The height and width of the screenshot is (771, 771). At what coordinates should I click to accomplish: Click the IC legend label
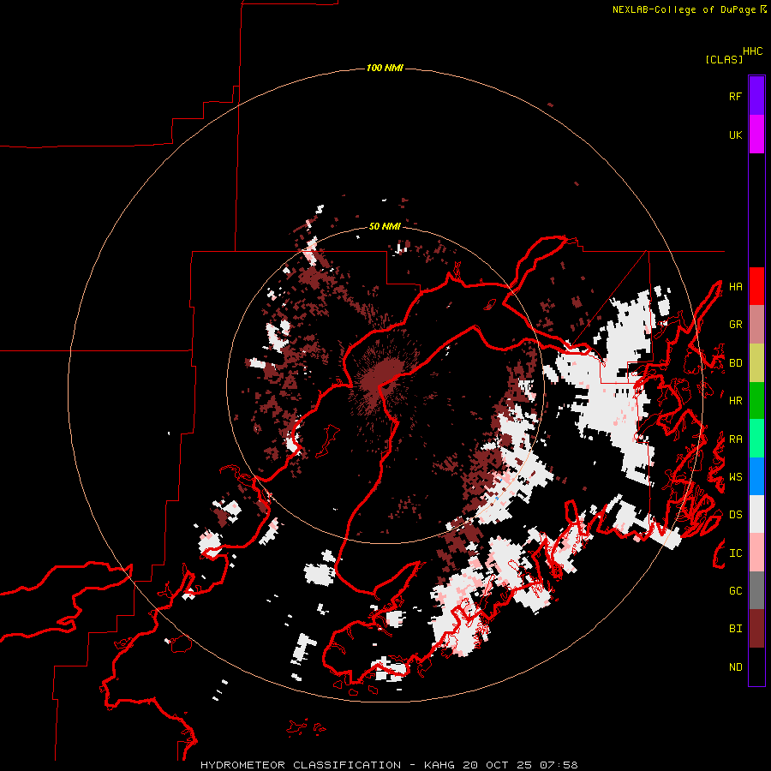click(735, 553)
